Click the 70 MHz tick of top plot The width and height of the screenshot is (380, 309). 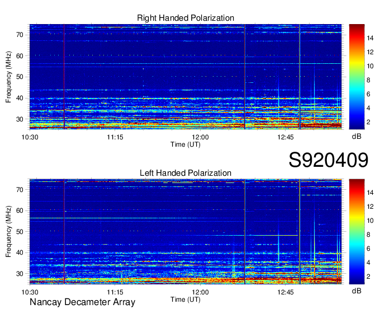[x=20, y=35]
